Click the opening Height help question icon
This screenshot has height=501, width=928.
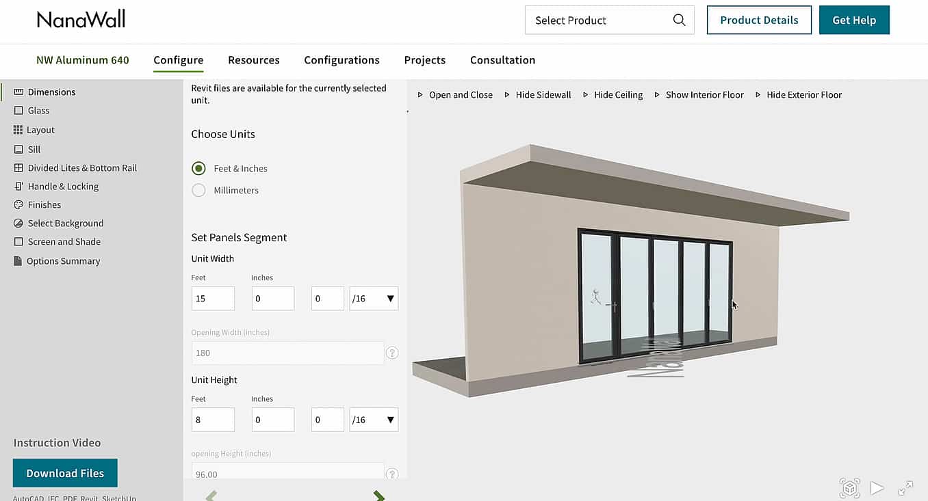(392, 474)
